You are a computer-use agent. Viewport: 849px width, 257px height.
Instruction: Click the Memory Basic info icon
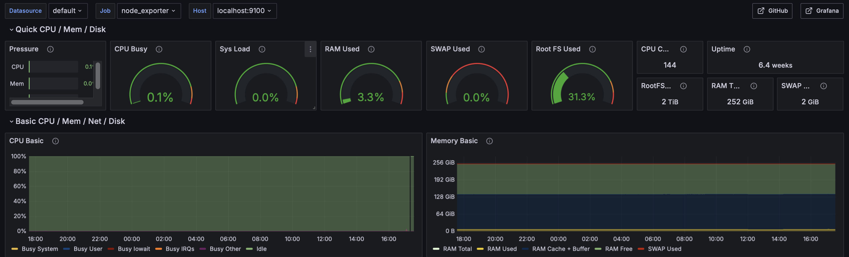490,141
